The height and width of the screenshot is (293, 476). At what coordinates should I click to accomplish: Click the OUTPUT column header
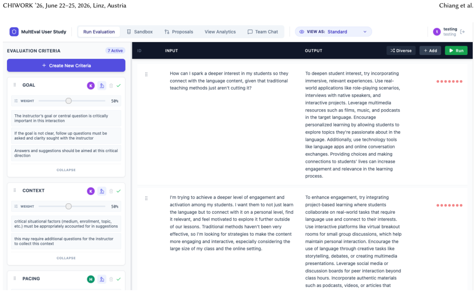[x=314, y=51]
